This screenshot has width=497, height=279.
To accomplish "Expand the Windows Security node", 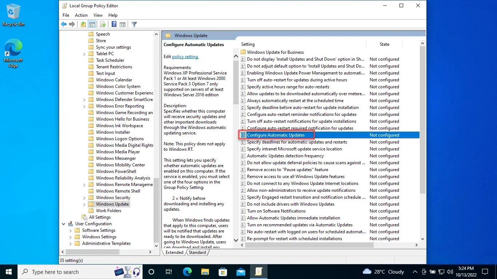I will [x=84, y=198].
